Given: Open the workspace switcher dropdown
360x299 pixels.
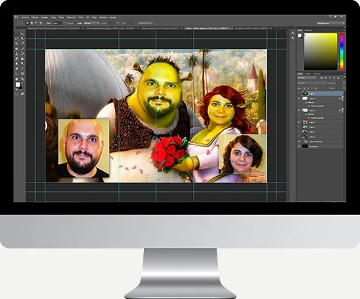Looking at the screenshot, I should (330, 23).
